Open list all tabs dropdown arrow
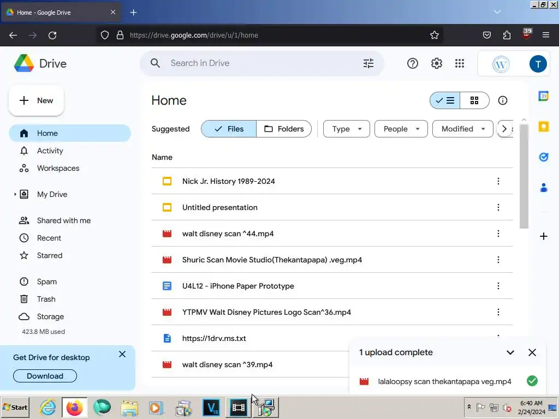 [x=497, y=12]
